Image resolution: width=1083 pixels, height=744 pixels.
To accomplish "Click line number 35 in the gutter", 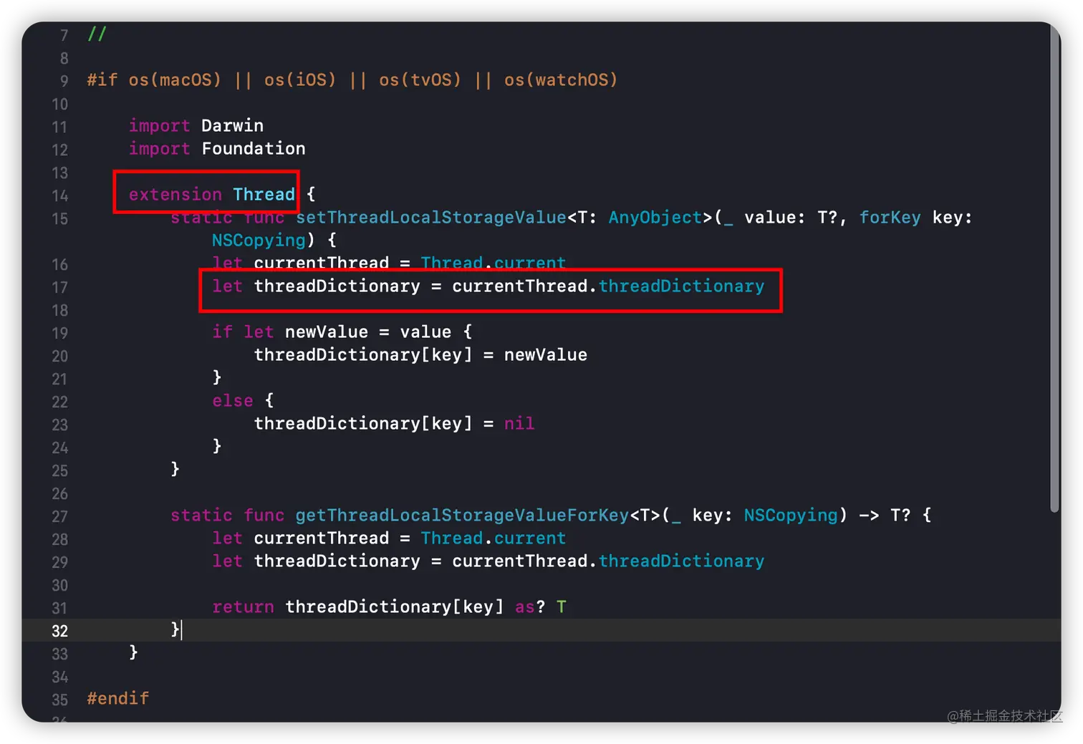I will [x=59, y=700].
